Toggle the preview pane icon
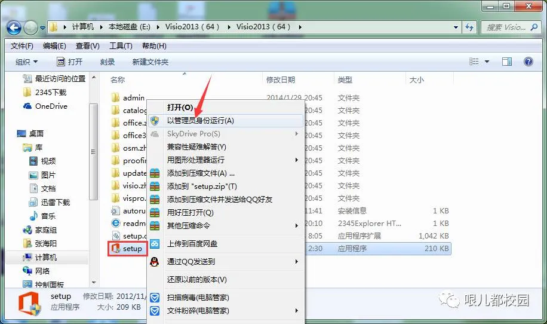This screenshot has width=547, height=324. pyautogui.click(x=507, y=62)
